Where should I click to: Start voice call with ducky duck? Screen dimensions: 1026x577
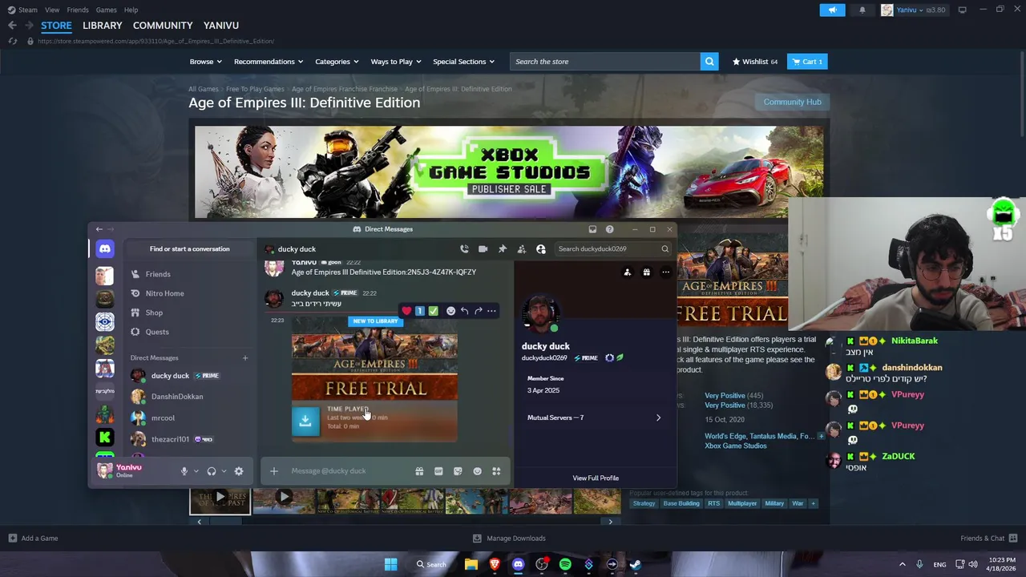464,249
